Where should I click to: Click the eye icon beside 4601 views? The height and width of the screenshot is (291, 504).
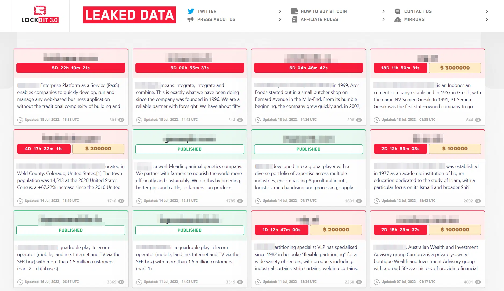[x=478, y=282]
